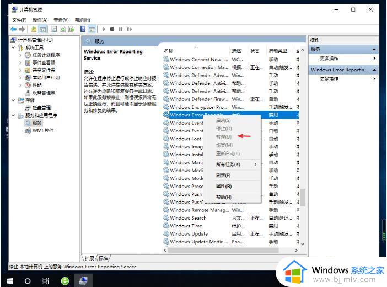
Task: Select 服务 node in the tree
Action: (37, 123)
